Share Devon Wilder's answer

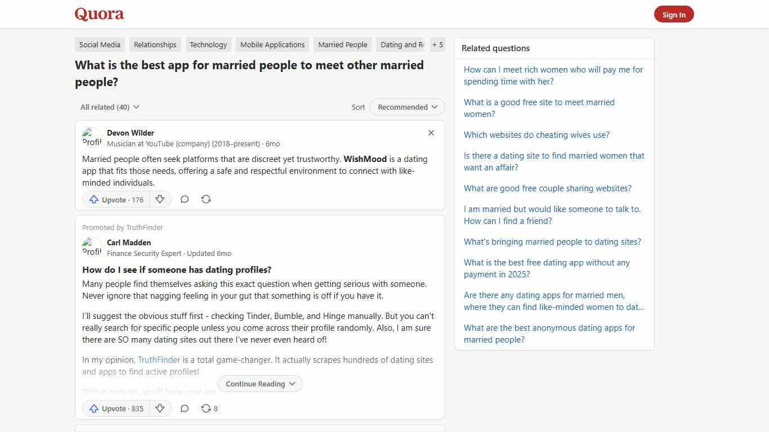(x=205, y=199)
